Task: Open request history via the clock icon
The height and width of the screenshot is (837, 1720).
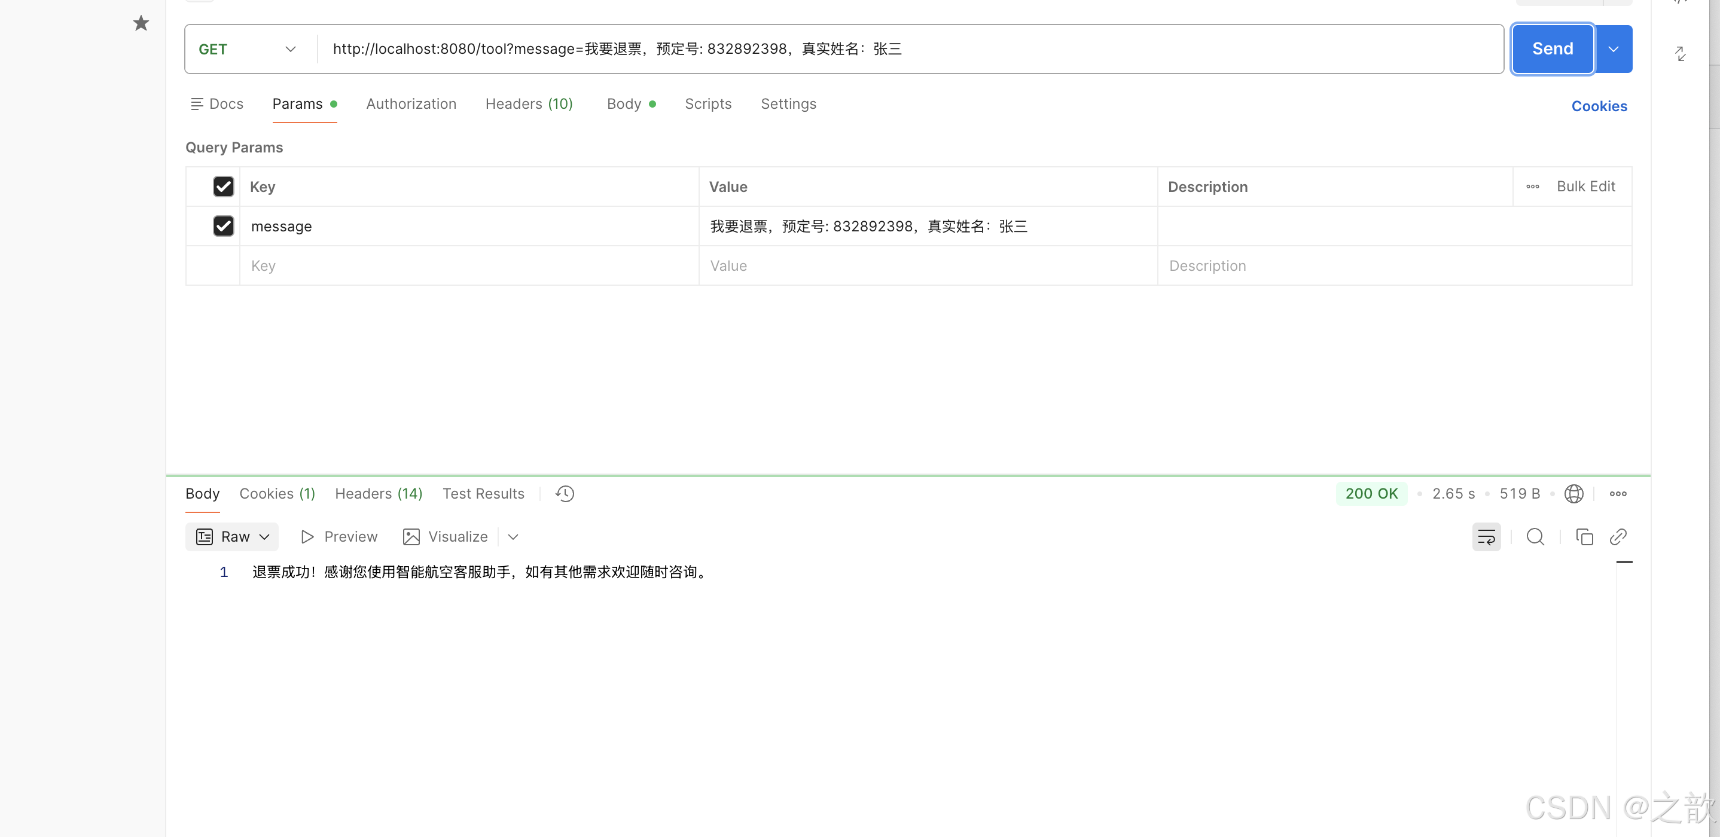Action: click(x=564, y=493)
